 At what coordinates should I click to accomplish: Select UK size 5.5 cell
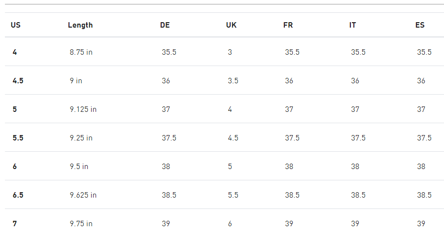(x=233, y=195)
